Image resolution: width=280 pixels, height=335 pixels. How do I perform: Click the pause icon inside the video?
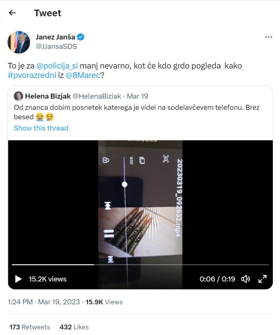click(109, 233)
